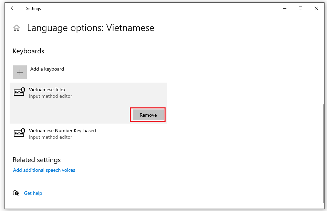This screenshot has width=327, height=211.
Task: Click the Get help speech bubble icon
Action: [x=16, y=193]
